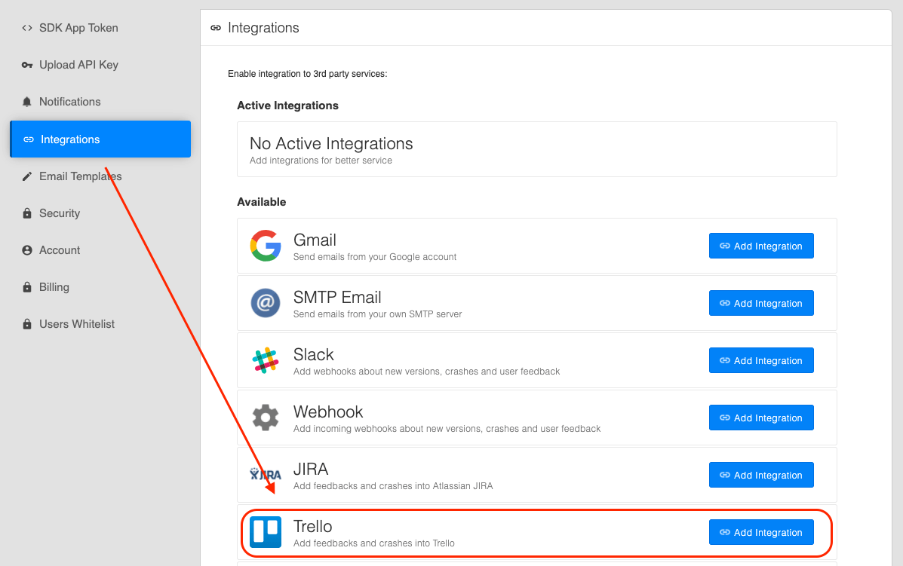Add the Gmail integration
The height and width of the screenshot is (566, 903).
click(x=761, y=246)
